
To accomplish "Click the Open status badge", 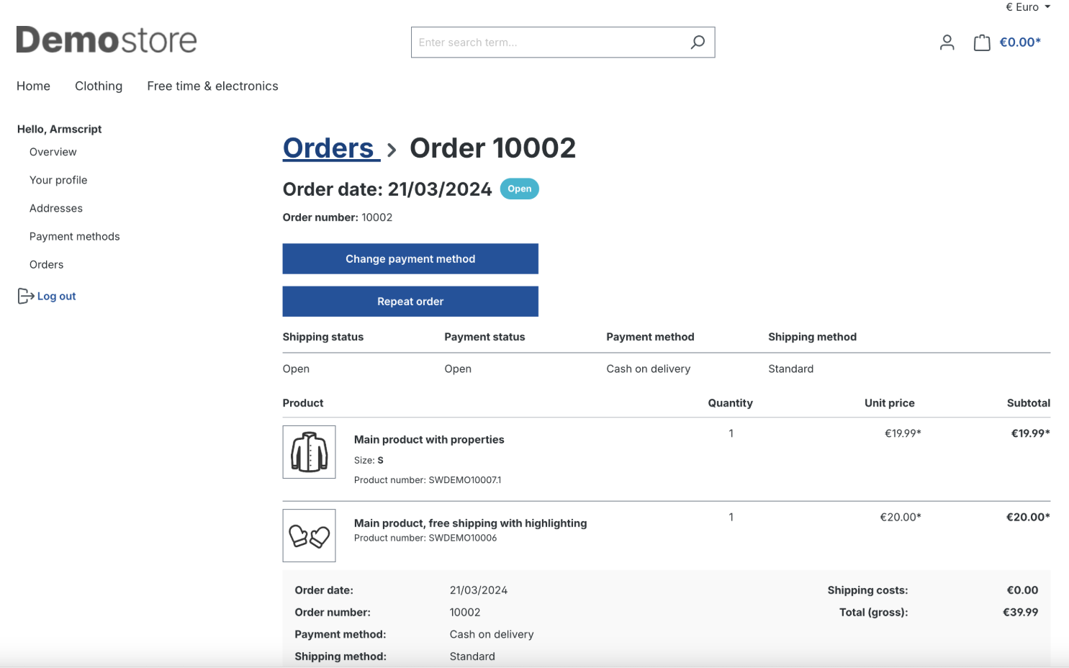I will 519,189.
